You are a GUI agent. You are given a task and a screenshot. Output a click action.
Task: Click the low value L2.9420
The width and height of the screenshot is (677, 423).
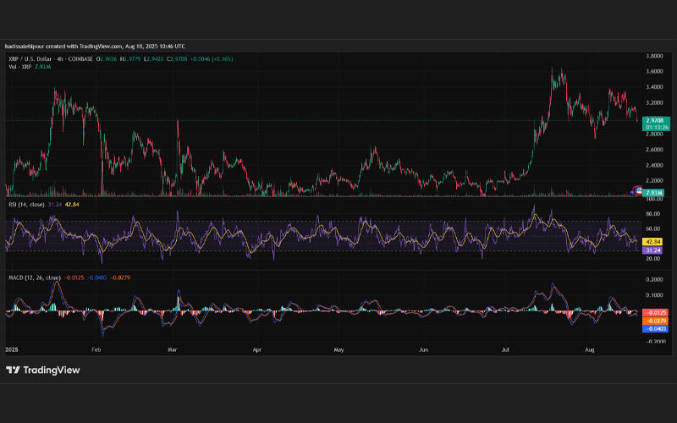coord(154,59)
